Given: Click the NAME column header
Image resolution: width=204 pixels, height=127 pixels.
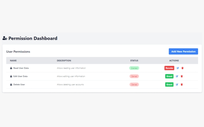Looking at the screenshot, I should pos(13,61).
